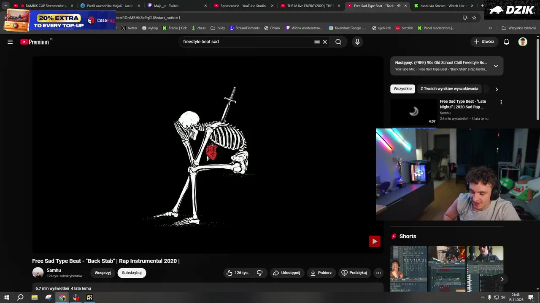
Task: Run search with magnifier button
Action: 338,42
